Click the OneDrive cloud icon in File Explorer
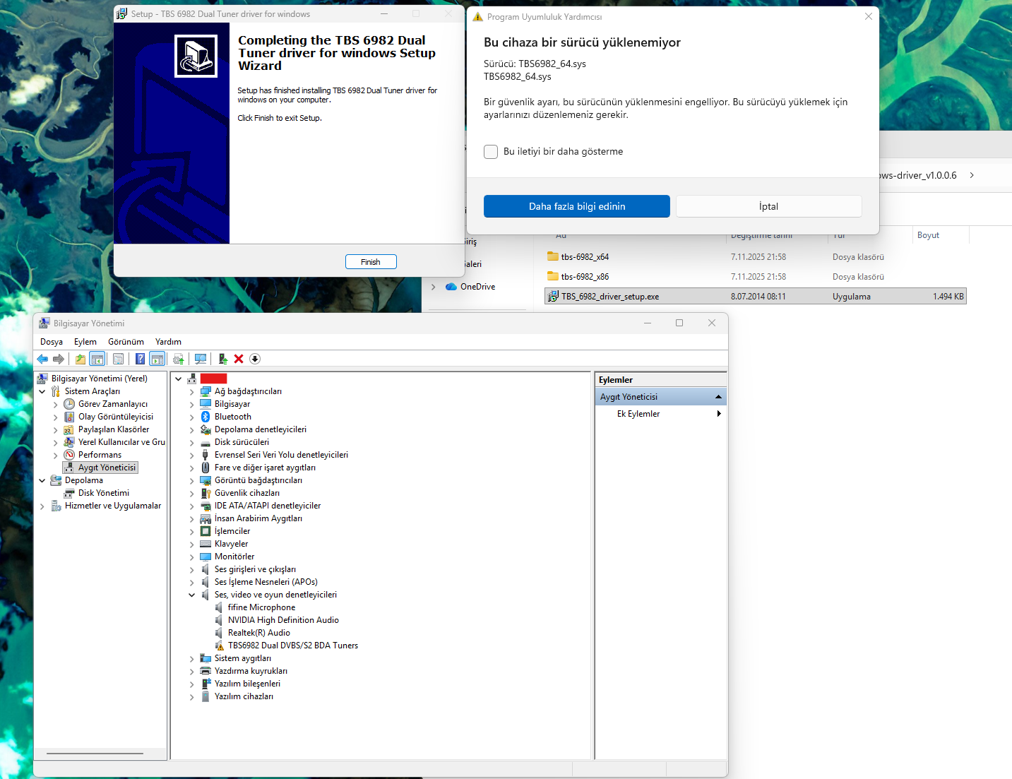This screenshot has width=1012, height=779. pyautogui.click(x=451, y=287)
